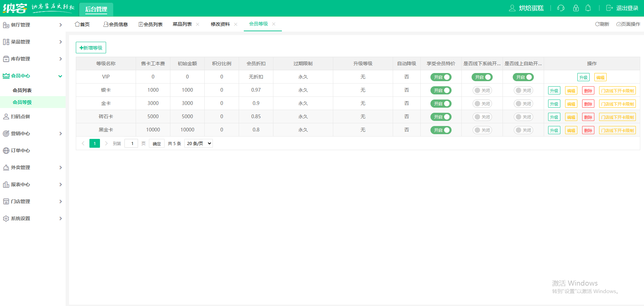This screenshot has height=306, width=644.
Task: Toggle 享受会员特价 switch for VIP row
Action: (441, 77)
